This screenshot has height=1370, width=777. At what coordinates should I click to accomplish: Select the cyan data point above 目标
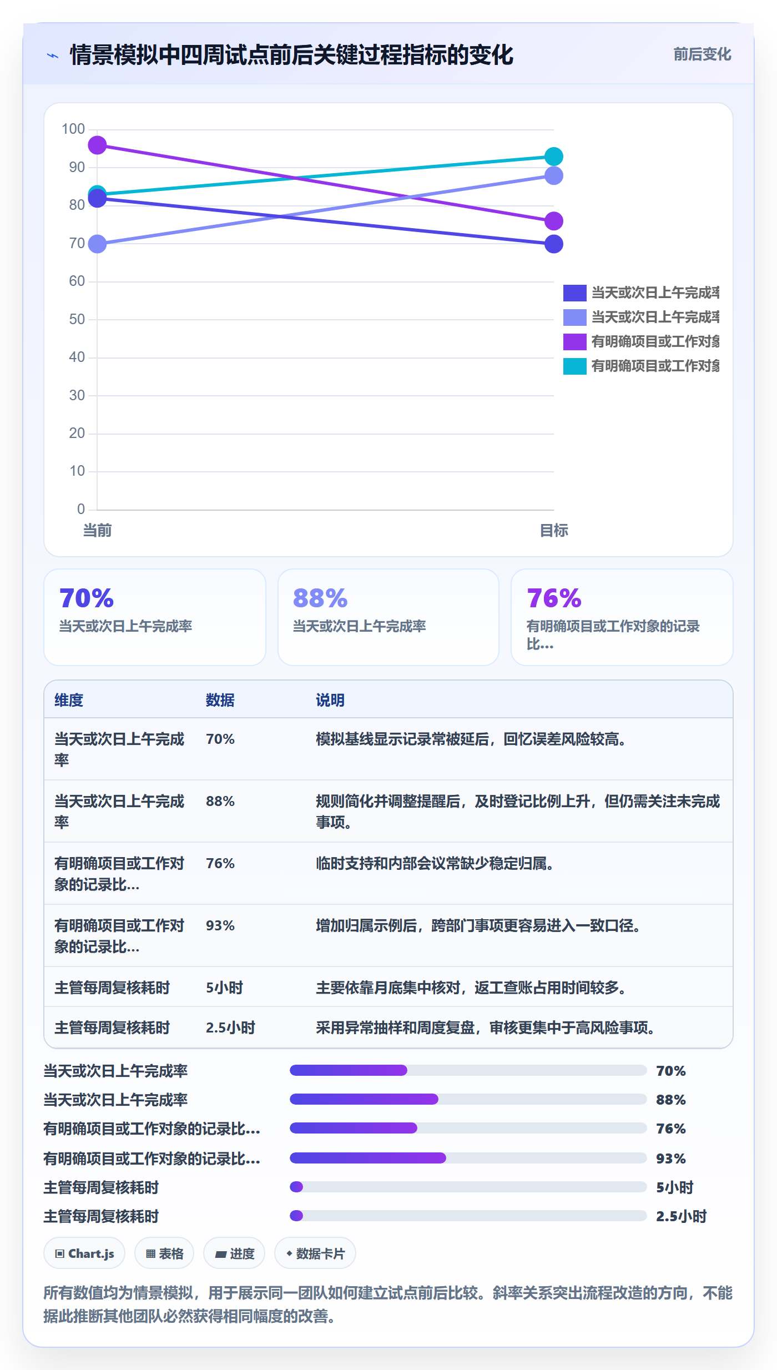pos(554,157)
